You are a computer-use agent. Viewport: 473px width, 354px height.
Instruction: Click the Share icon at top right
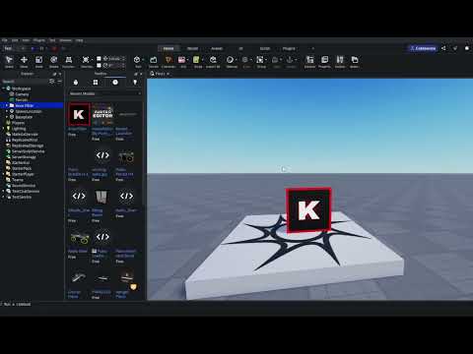443,48
